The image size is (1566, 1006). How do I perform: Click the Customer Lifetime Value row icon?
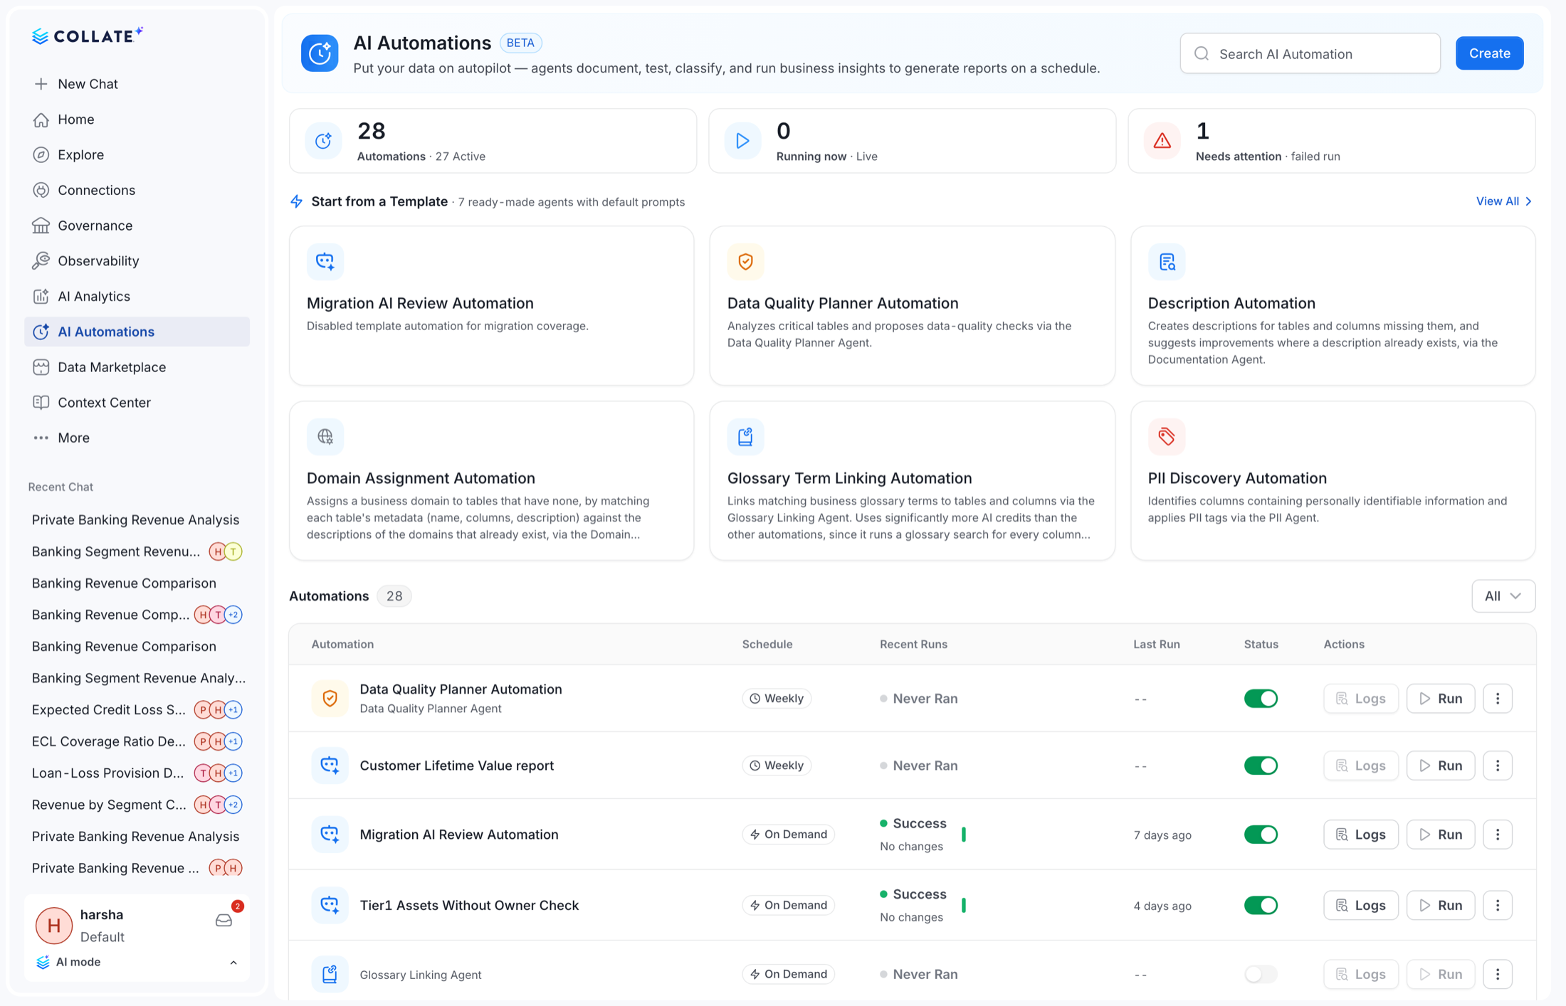click(x=330, y=766)
